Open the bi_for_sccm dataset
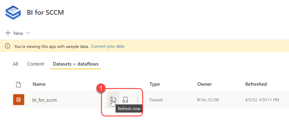289x128 pixels. [x=45, y=100]
